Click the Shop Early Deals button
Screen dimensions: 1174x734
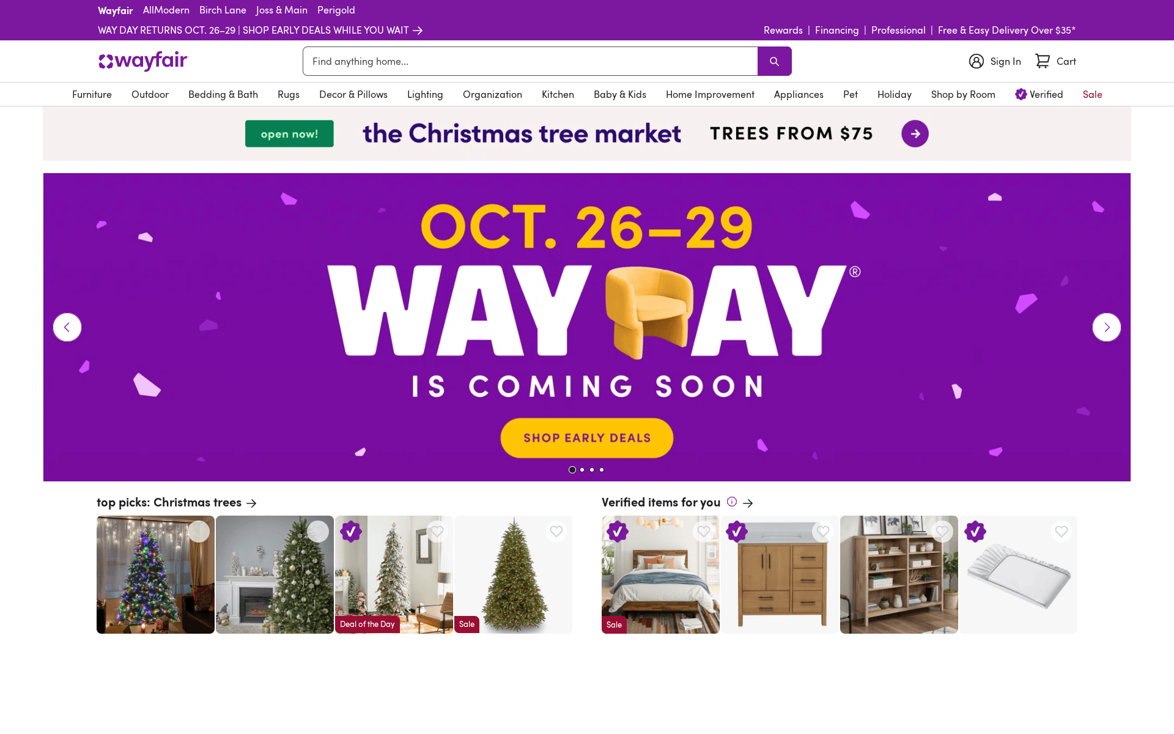pyautogui.click(x=587, y=438)
